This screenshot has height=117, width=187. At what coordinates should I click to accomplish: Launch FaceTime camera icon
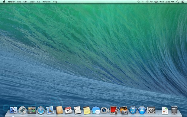105,110
